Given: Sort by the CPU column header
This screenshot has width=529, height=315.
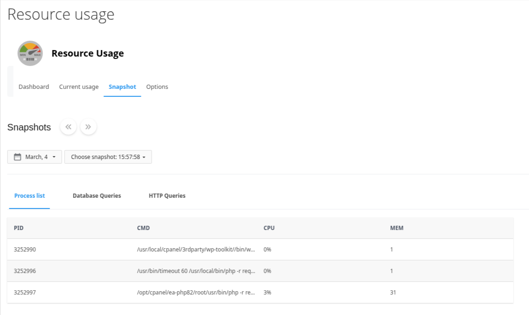Looking at the screenshot, I should tap(269, 228).
